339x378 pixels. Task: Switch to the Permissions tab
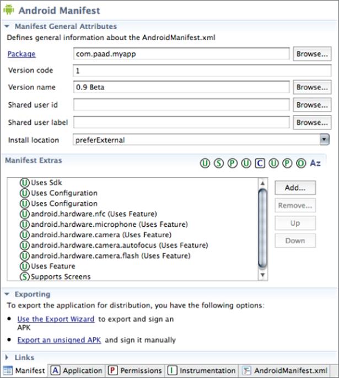(135, 370)
